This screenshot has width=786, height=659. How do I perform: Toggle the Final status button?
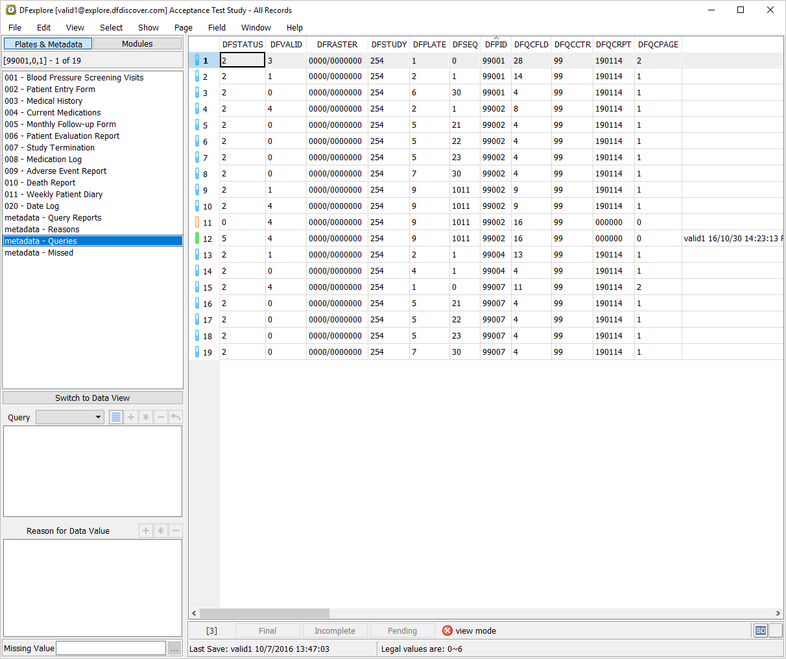[x=267, y=630]
